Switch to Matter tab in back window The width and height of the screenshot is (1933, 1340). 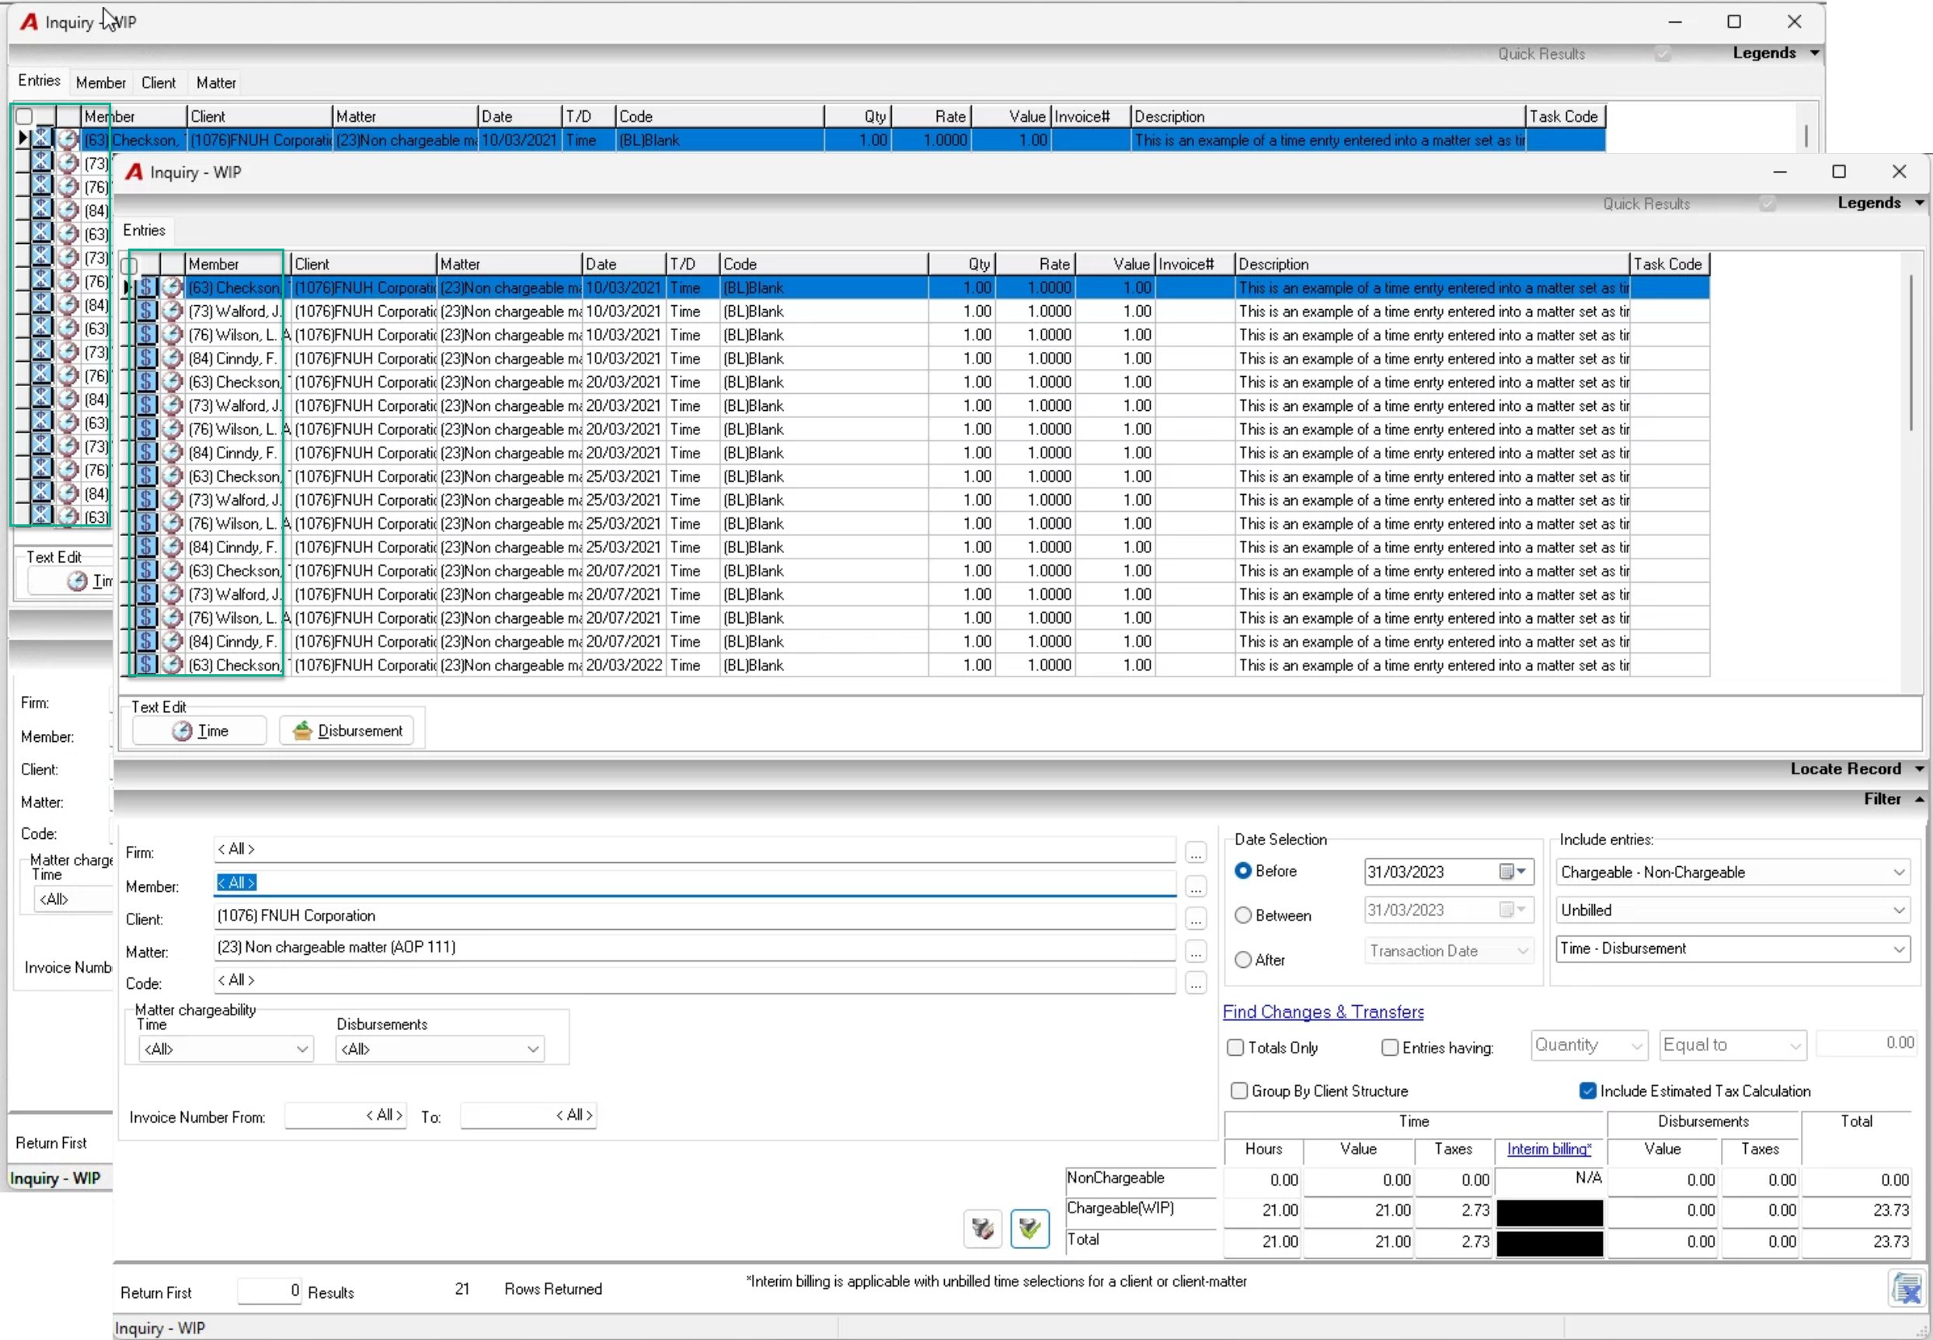pyautogui.click(x=216, y=82)
